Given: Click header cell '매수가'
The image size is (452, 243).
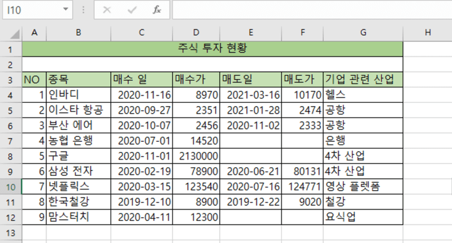Looking at the screenshot, I should 196,80.
